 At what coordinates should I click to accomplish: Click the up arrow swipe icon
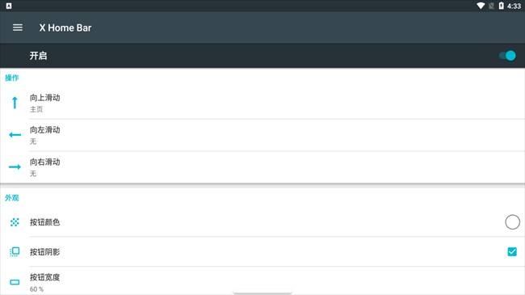click(x=15, y=103)
